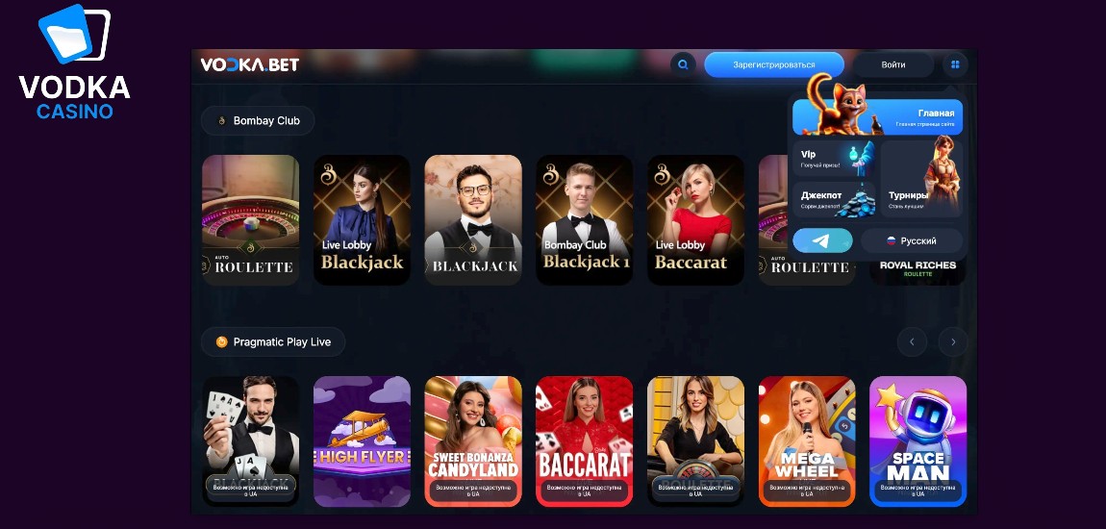Open the High Flyer game
Viewport: 1106px width, 529px height.
[x=362, y=441]
